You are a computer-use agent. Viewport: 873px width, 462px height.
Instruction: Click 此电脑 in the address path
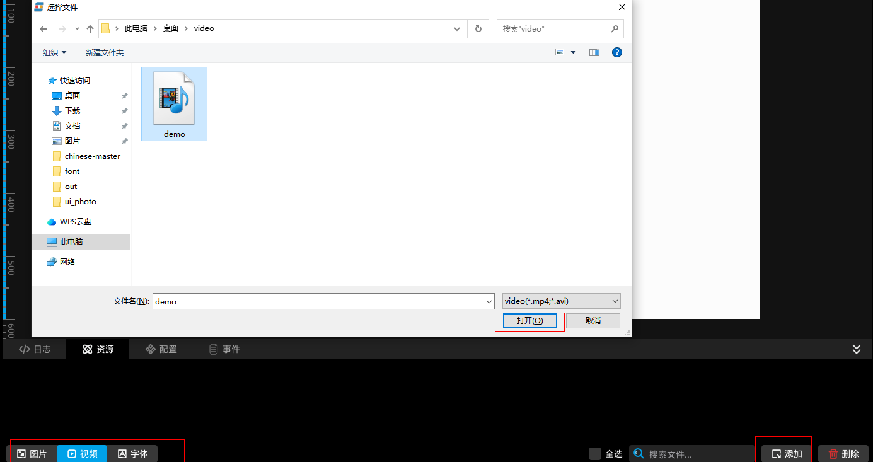click(136, 28)
